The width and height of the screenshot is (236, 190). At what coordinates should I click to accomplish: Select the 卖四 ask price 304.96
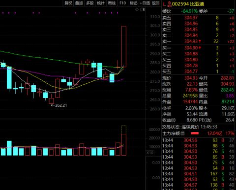pos(191,24)
